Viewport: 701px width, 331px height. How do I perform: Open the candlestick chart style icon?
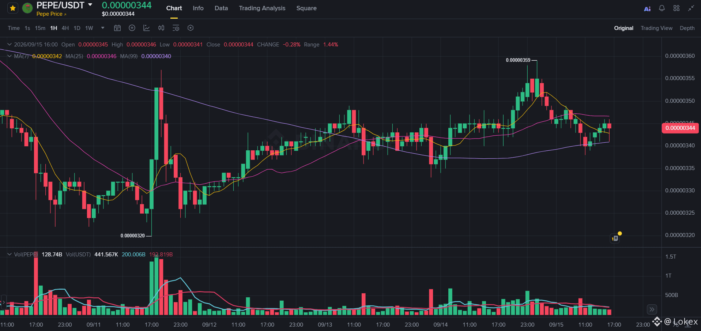point(161,28)
